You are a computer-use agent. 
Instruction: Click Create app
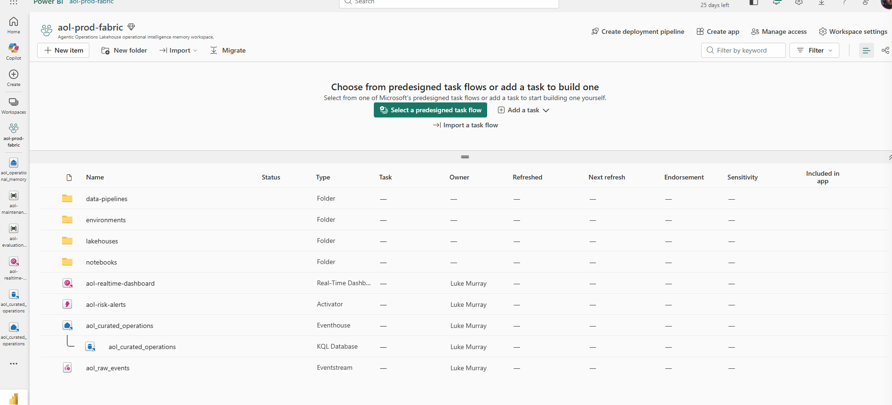718,31
